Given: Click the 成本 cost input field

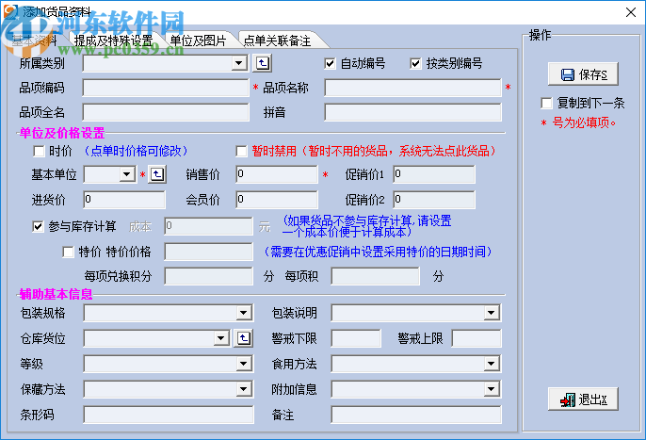Looking at the screenshot, I should pyautogui.click(x=208, y=226).
